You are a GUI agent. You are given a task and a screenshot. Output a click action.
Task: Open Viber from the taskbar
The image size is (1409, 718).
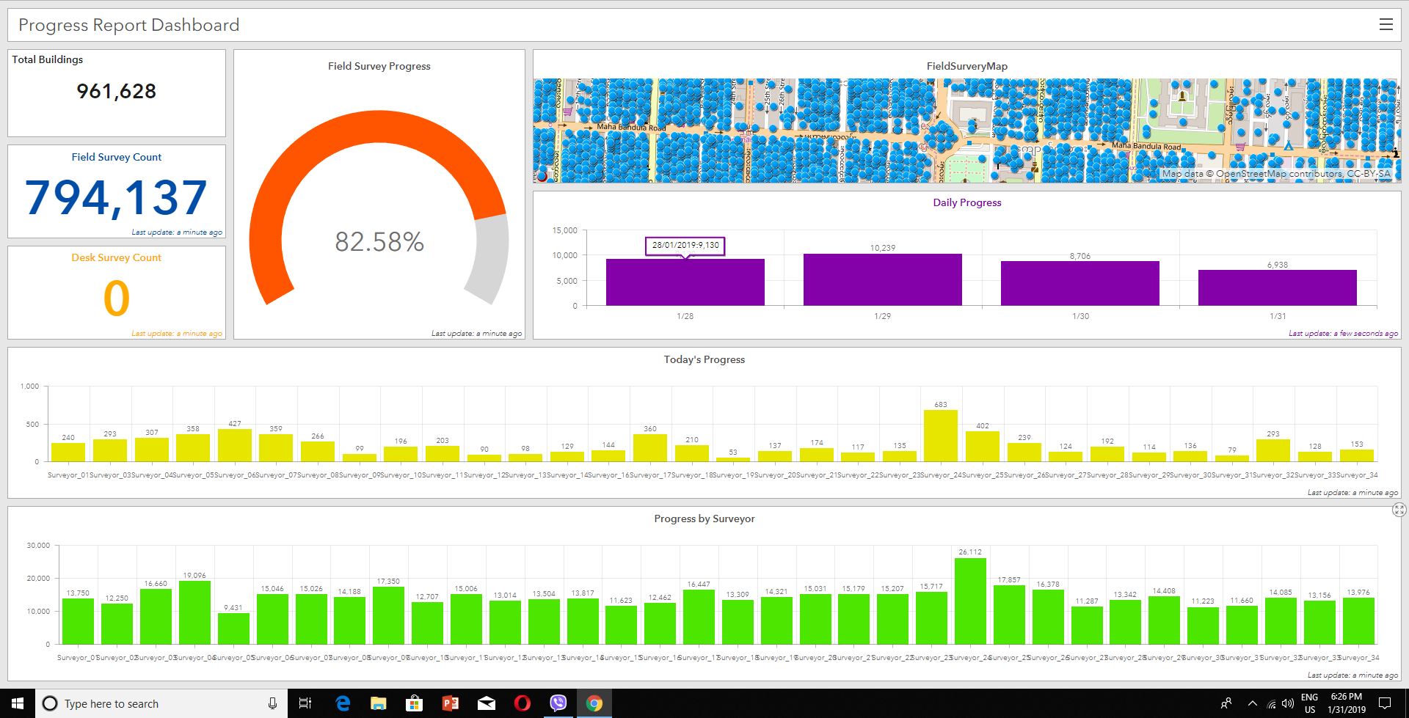(x=558, y=703)
